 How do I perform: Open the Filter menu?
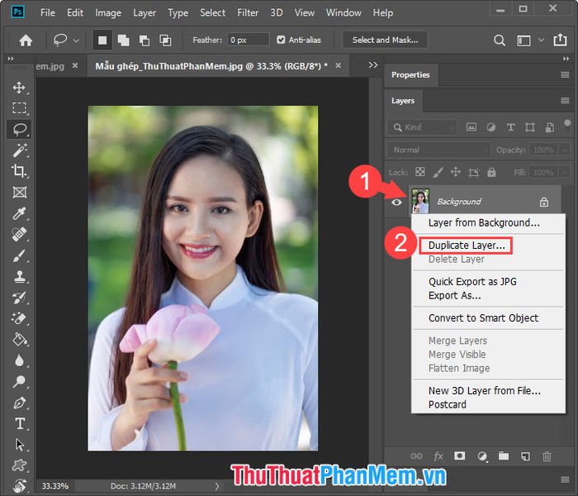tap(248, 13)
